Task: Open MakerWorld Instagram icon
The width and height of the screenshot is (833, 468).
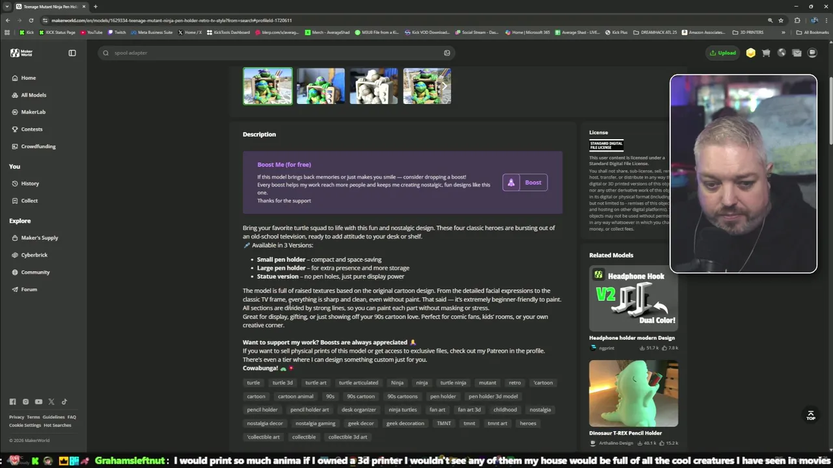Action: (x=25, y=402)
